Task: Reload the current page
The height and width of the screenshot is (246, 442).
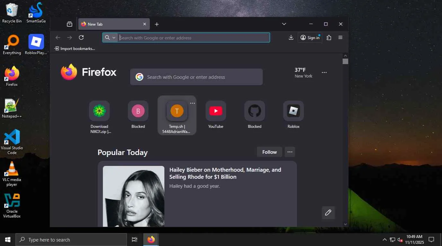Action: [81, 37]
